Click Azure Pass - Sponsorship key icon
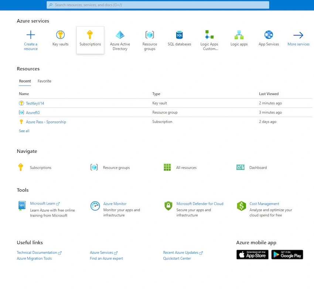 pos(21,122)
